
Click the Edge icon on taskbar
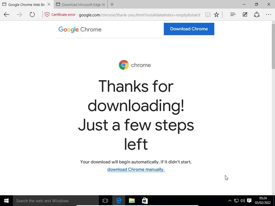[x=119, y=201]
